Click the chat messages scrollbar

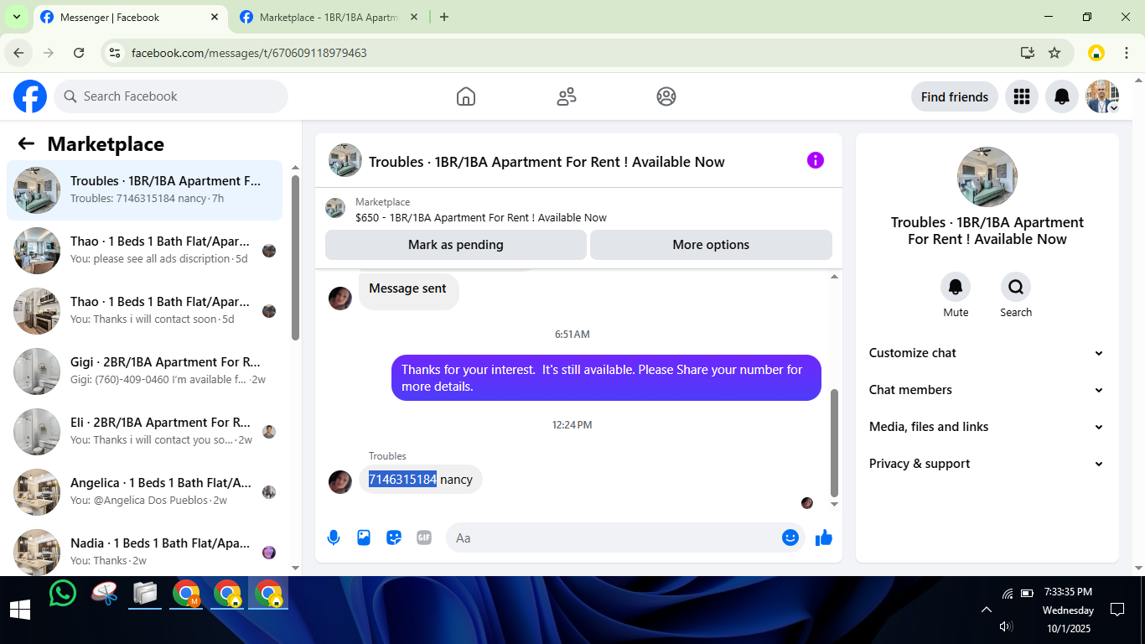(834, 443)
